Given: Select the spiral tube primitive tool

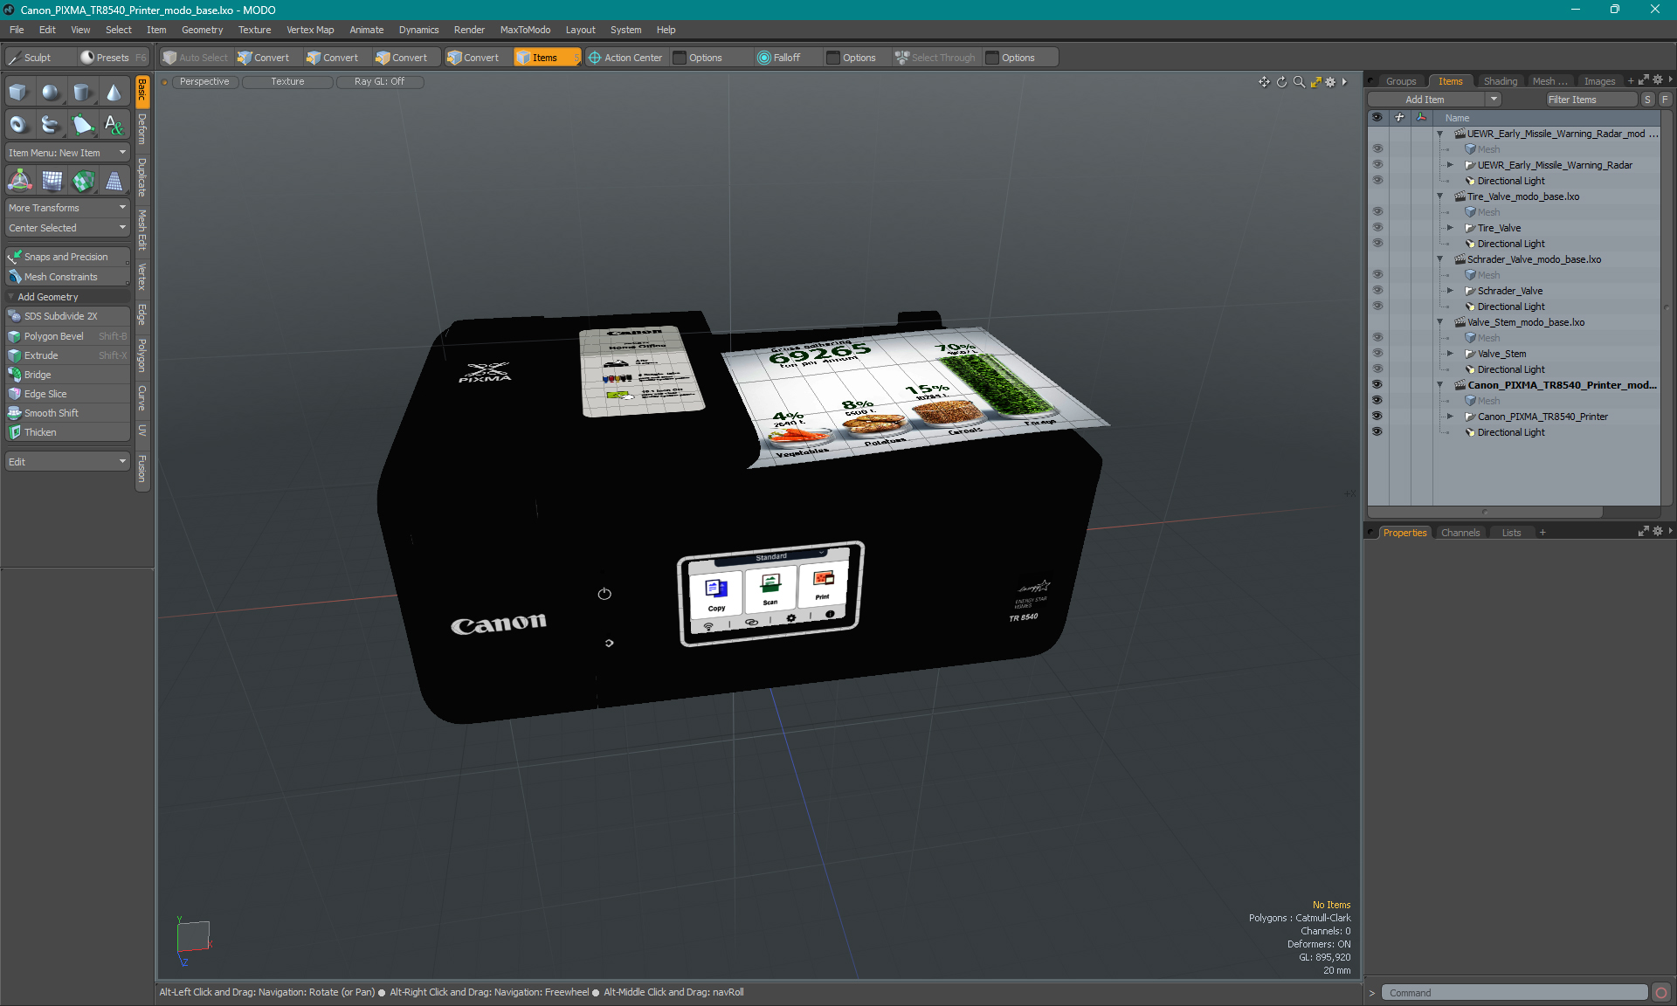Looking at the screenshot, I should 51,125.
